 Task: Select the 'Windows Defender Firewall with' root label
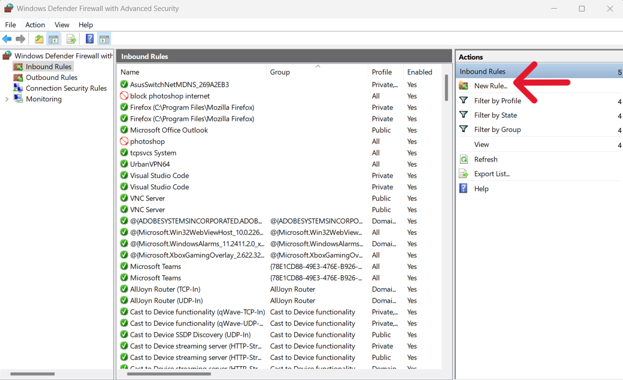[64, 56]
